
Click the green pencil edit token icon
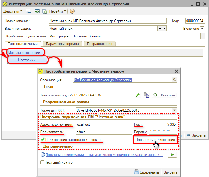pos(137,95)
